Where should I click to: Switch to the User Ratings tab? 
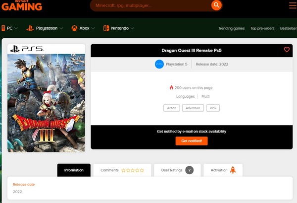click(177, 170)
